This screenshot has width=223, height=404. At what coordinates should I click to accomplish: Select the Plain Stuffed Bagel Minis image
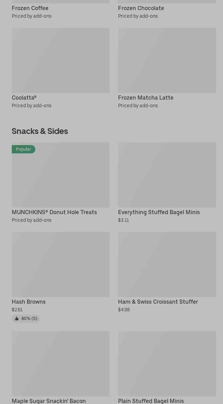167,363
